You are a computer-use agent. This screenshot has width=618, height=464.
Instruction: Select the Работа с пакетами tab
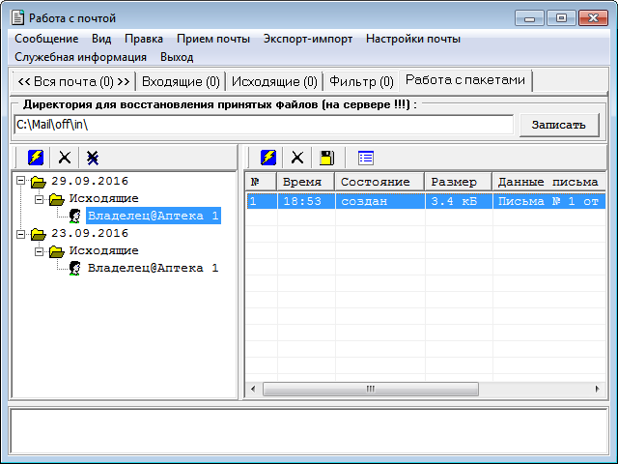click(465, 80)
